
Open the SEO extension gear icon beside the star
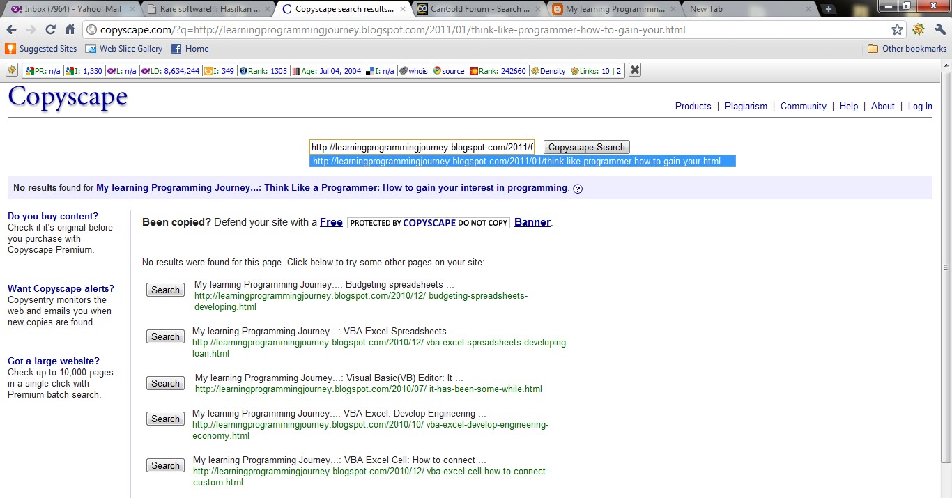point(919,29)
